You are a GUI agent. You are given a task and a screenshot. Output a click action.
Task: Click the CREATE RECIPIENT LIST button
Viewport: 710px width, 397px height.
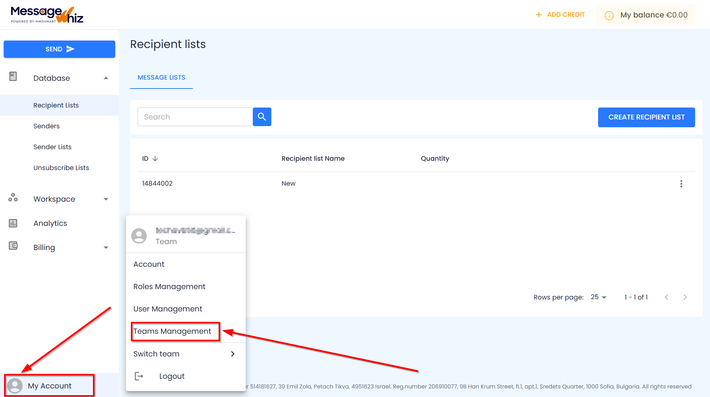(646, 117)
